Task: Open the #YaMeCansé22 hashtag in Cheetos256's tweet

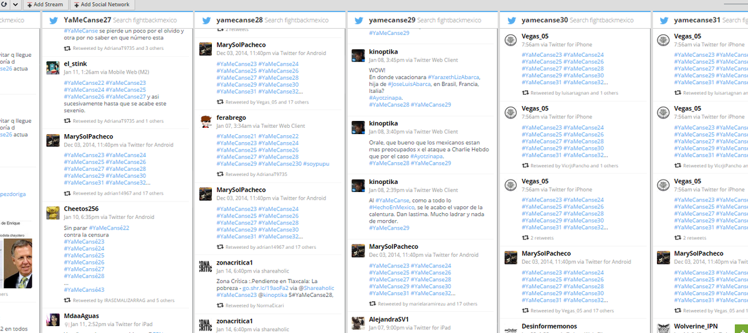Action: pyautogui.click(x=110, y=228)
